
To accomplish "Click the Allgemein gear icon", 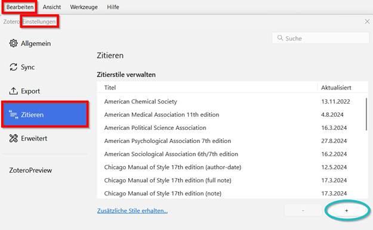I will [13, 43].
